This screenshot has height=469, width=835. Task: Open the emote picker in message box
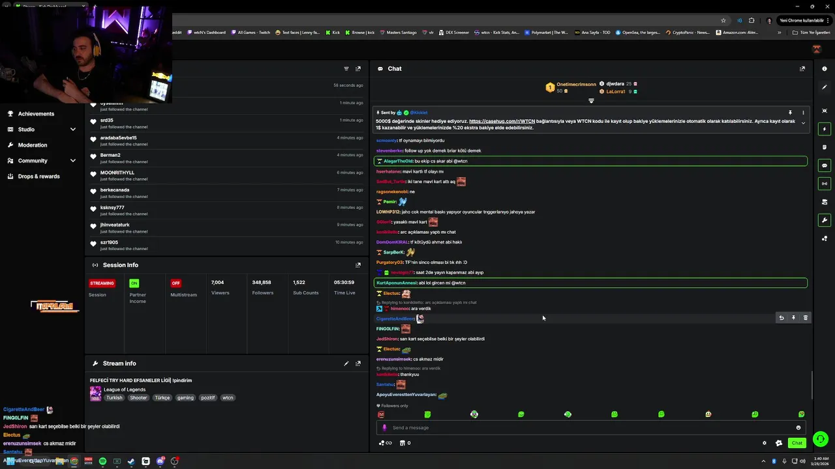click(798, 428)
